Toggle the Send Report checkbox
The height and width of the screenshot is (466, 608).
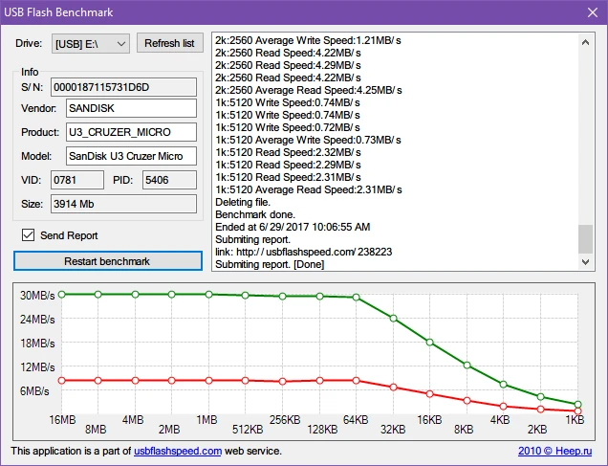coord(29,235)
